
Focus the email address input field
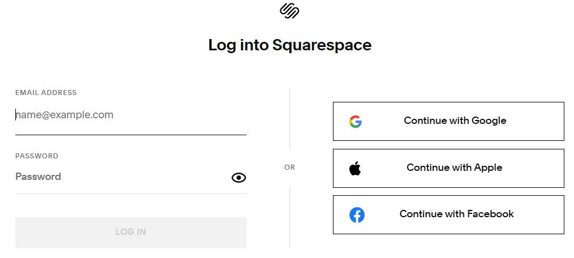tap(130, 115)
